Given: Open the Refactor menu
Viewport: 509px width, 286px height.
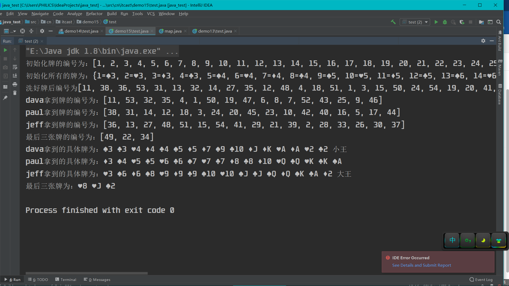Looking at the screenshot, I should click(x=94, y=14).
